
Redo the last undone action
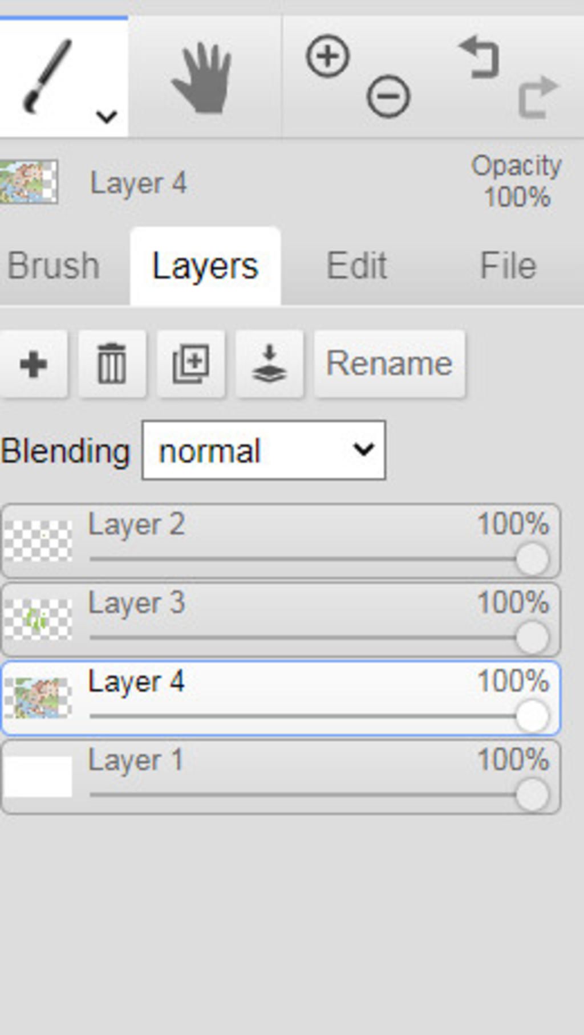point(538,96)
